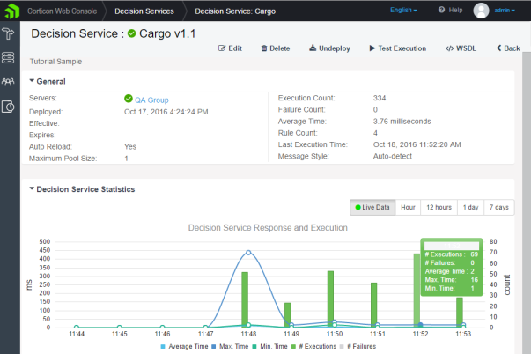Click the Max. Time peak point at 11:48
This screenshot has height=354, width=531.
click(248, 253)
